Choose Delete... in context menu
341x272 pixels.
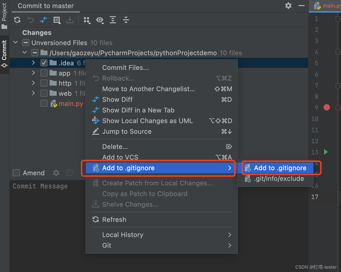(162, 147)
